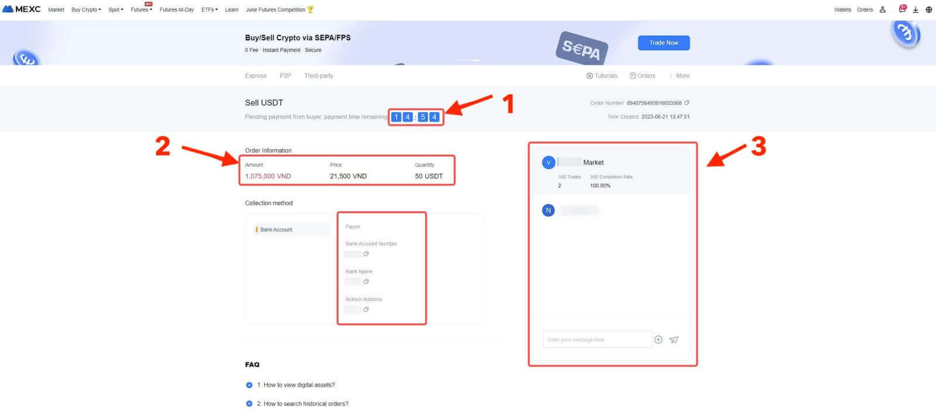This screenshot has height=414, width=936.
Task: Open user profile icon
Action: tap(883, 10)
